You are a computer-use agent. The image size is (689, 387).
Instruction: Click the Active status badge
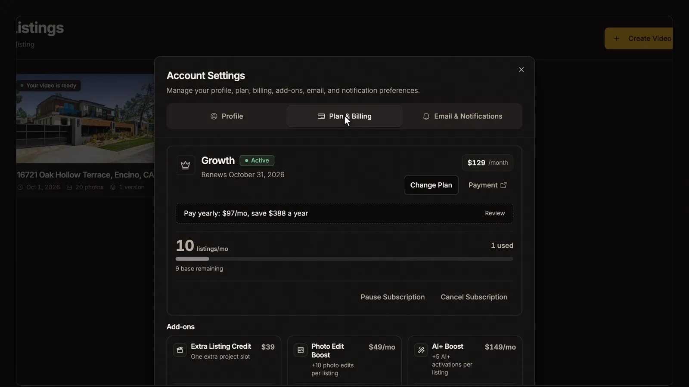pos(257,160)
